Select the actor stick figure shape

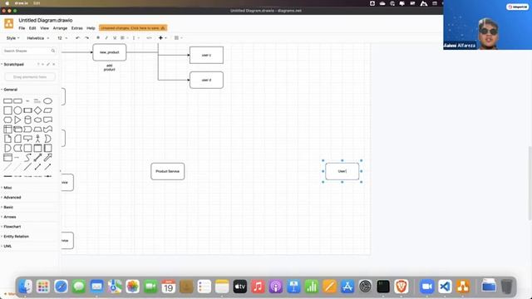click(37, 139)
